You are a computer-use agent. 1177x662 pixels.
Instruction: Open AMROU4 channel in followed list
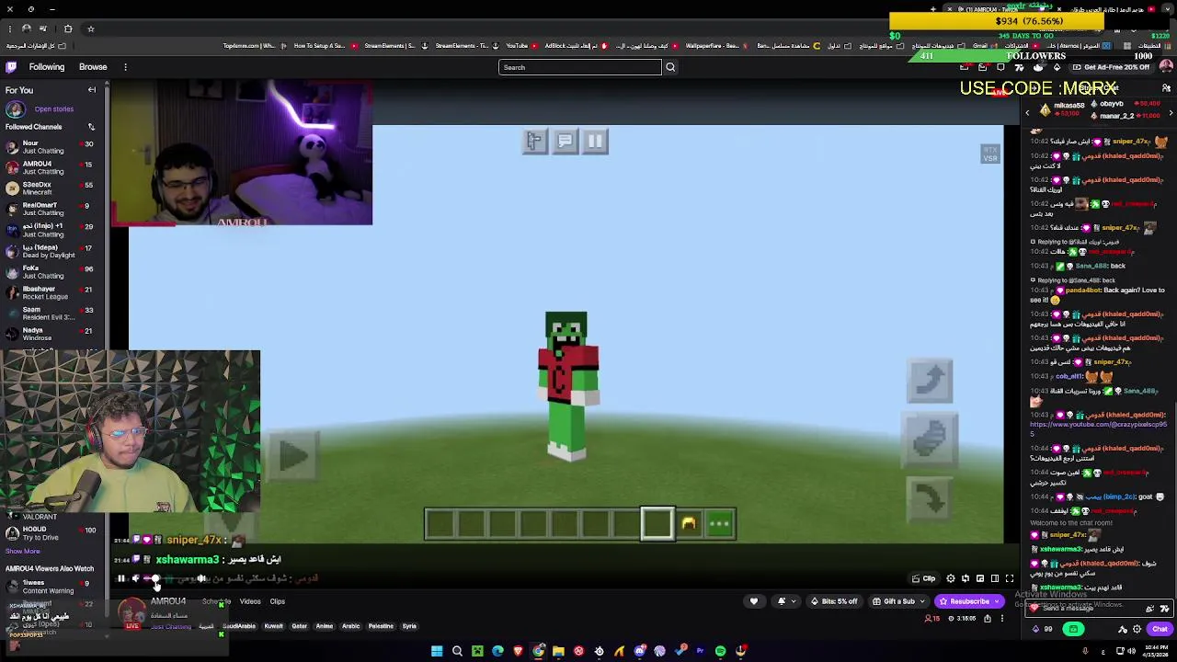(x=51, y=167)
